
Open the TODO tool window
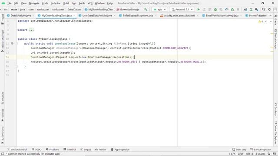(x=36, y=149)
